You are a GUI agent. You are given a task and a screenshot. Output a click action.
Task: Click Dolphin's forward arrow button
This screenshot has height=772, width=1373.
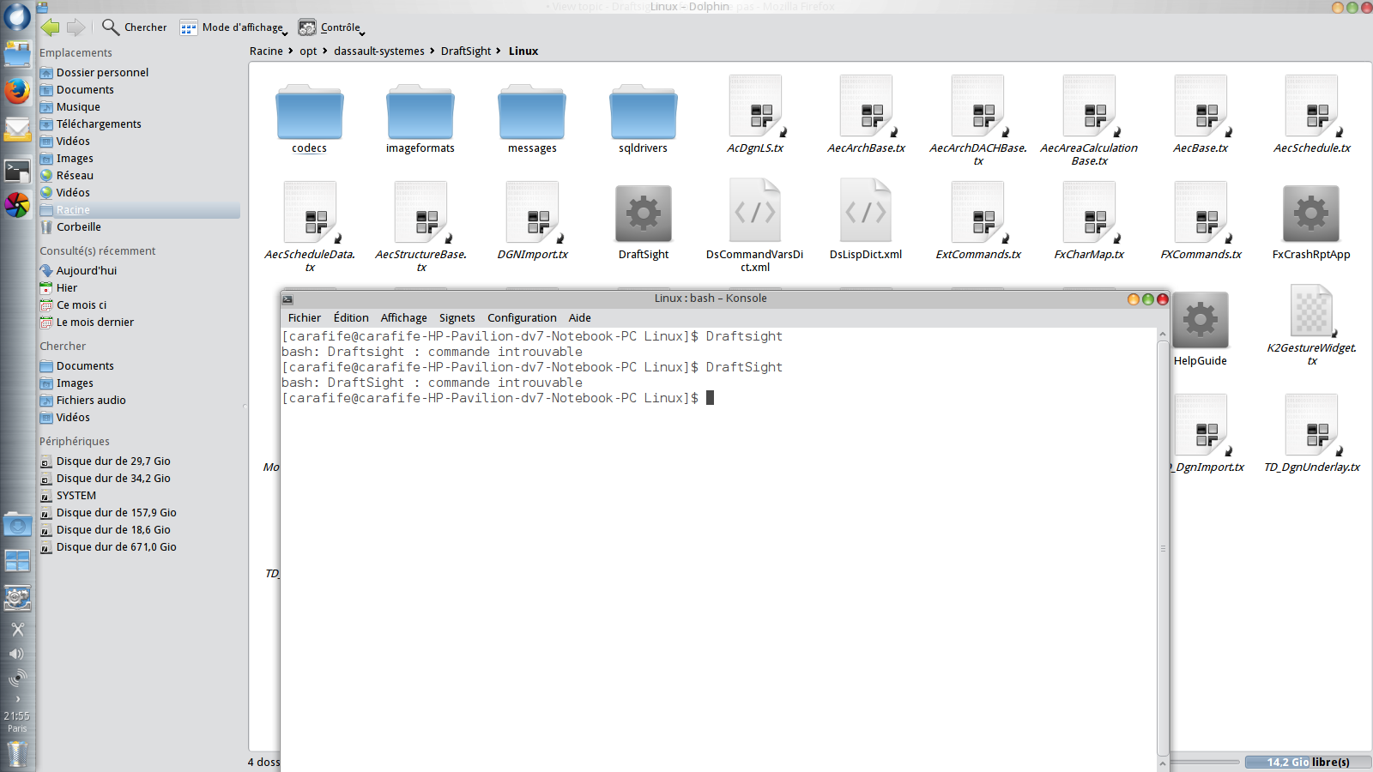click(x=76, y=27)
